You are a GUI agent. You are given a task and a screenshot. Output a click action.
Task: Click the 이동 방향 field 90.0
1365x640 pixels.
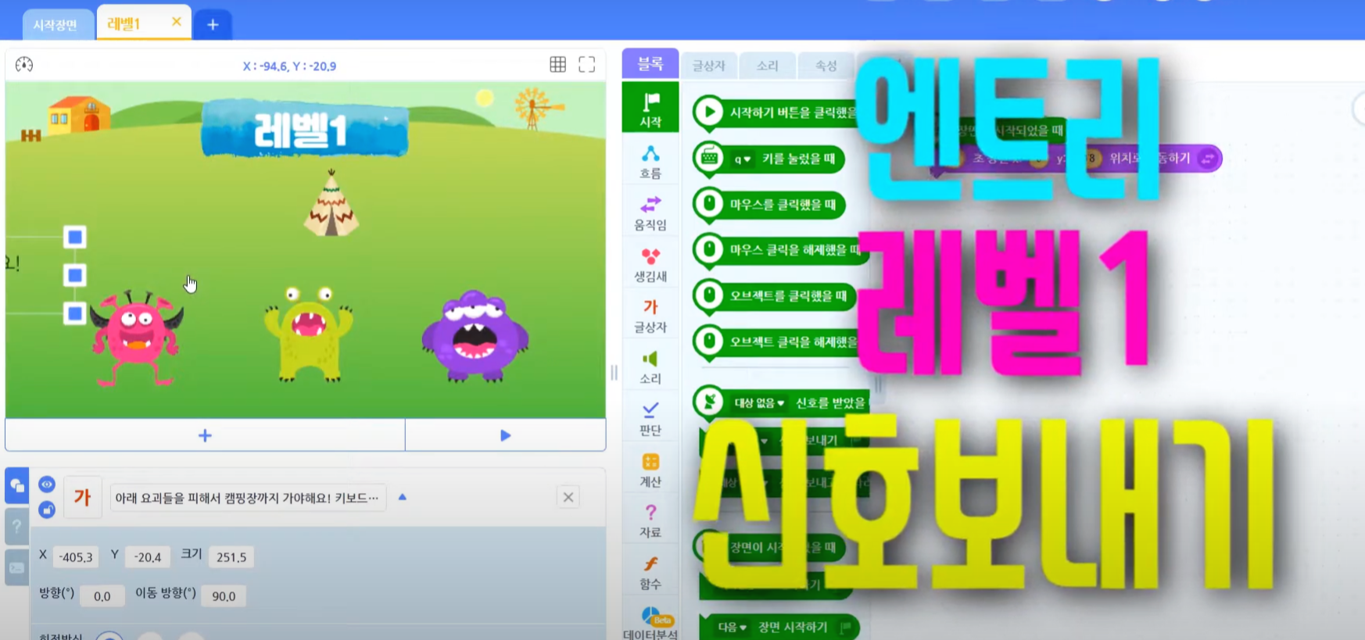pyautogui.click(x=224, y=596)
